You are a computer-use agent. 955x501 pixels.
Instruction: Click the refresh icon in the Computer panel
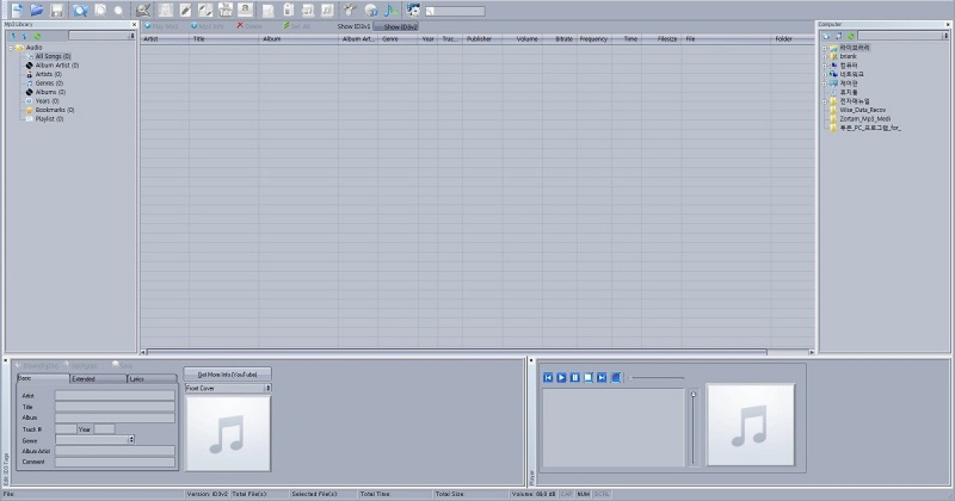click(x=850, y=37)
